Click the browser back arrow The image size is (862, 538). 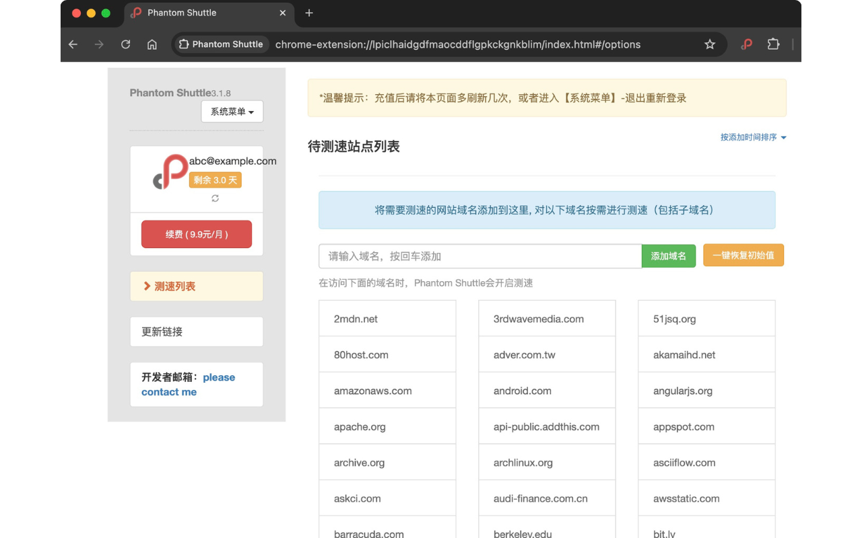click(x=73, y=44)
